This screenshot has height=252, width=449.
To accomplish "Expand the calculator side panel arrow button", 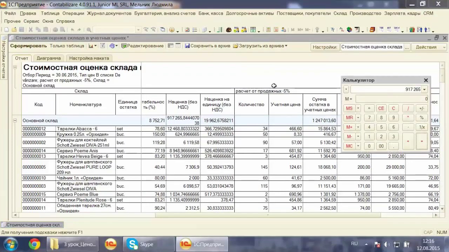I will [x=346, y=89].
